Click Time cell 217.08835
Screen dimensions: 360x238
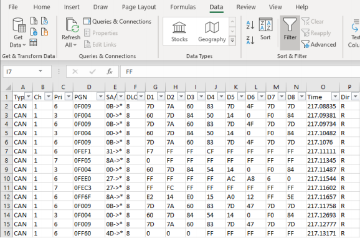click(x=323, y=106)
